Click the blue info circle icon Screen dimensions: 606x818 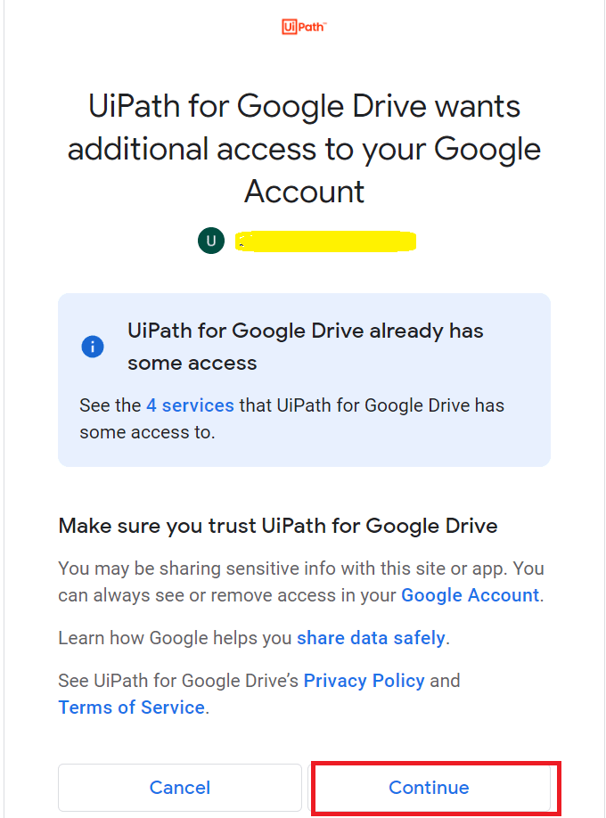pyautogui.click(x=93, y=347)
